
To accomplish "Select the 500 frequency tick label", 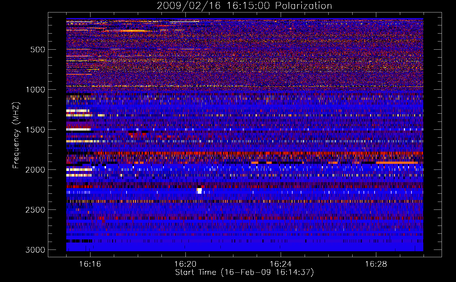I will coord(38,50).
